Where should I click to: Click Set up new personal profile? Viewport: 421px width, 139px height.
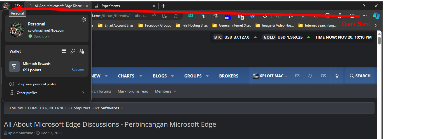point(33,84)
